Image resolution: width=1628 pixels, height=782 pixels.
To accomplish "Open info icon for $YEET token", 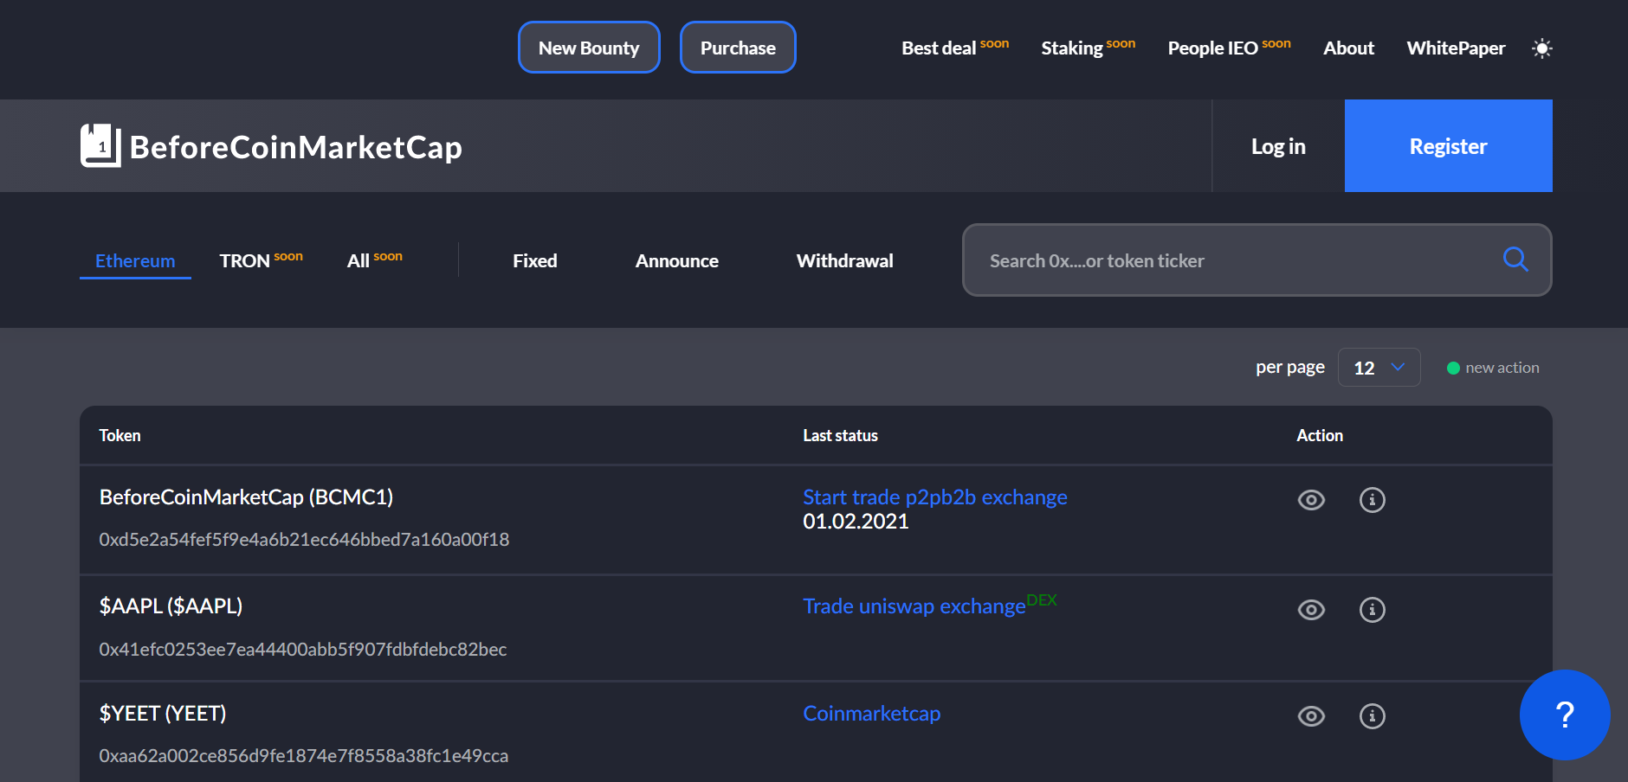I will pyautogui.click(x=1372, y=716).
